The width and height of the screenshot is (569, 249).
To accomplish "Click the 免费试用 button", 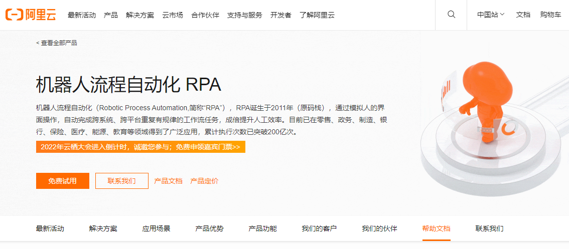I will pyautogui.click(x=62, y=181).
